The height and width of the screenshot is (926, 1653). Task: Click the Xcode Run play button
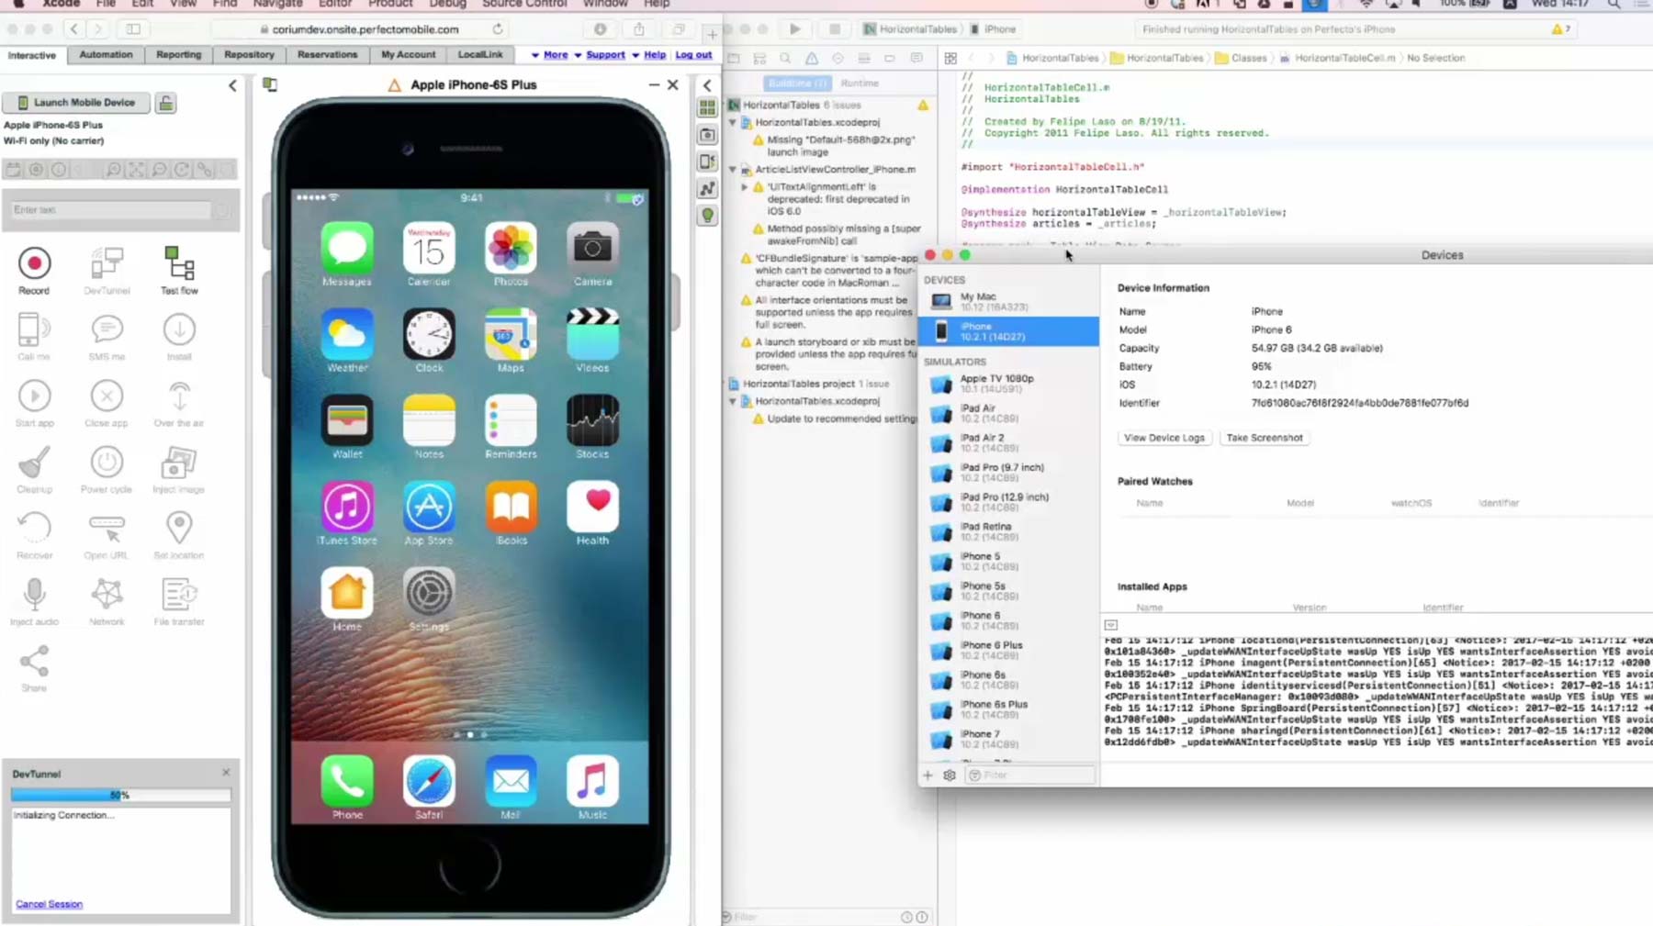coord(794,29)
